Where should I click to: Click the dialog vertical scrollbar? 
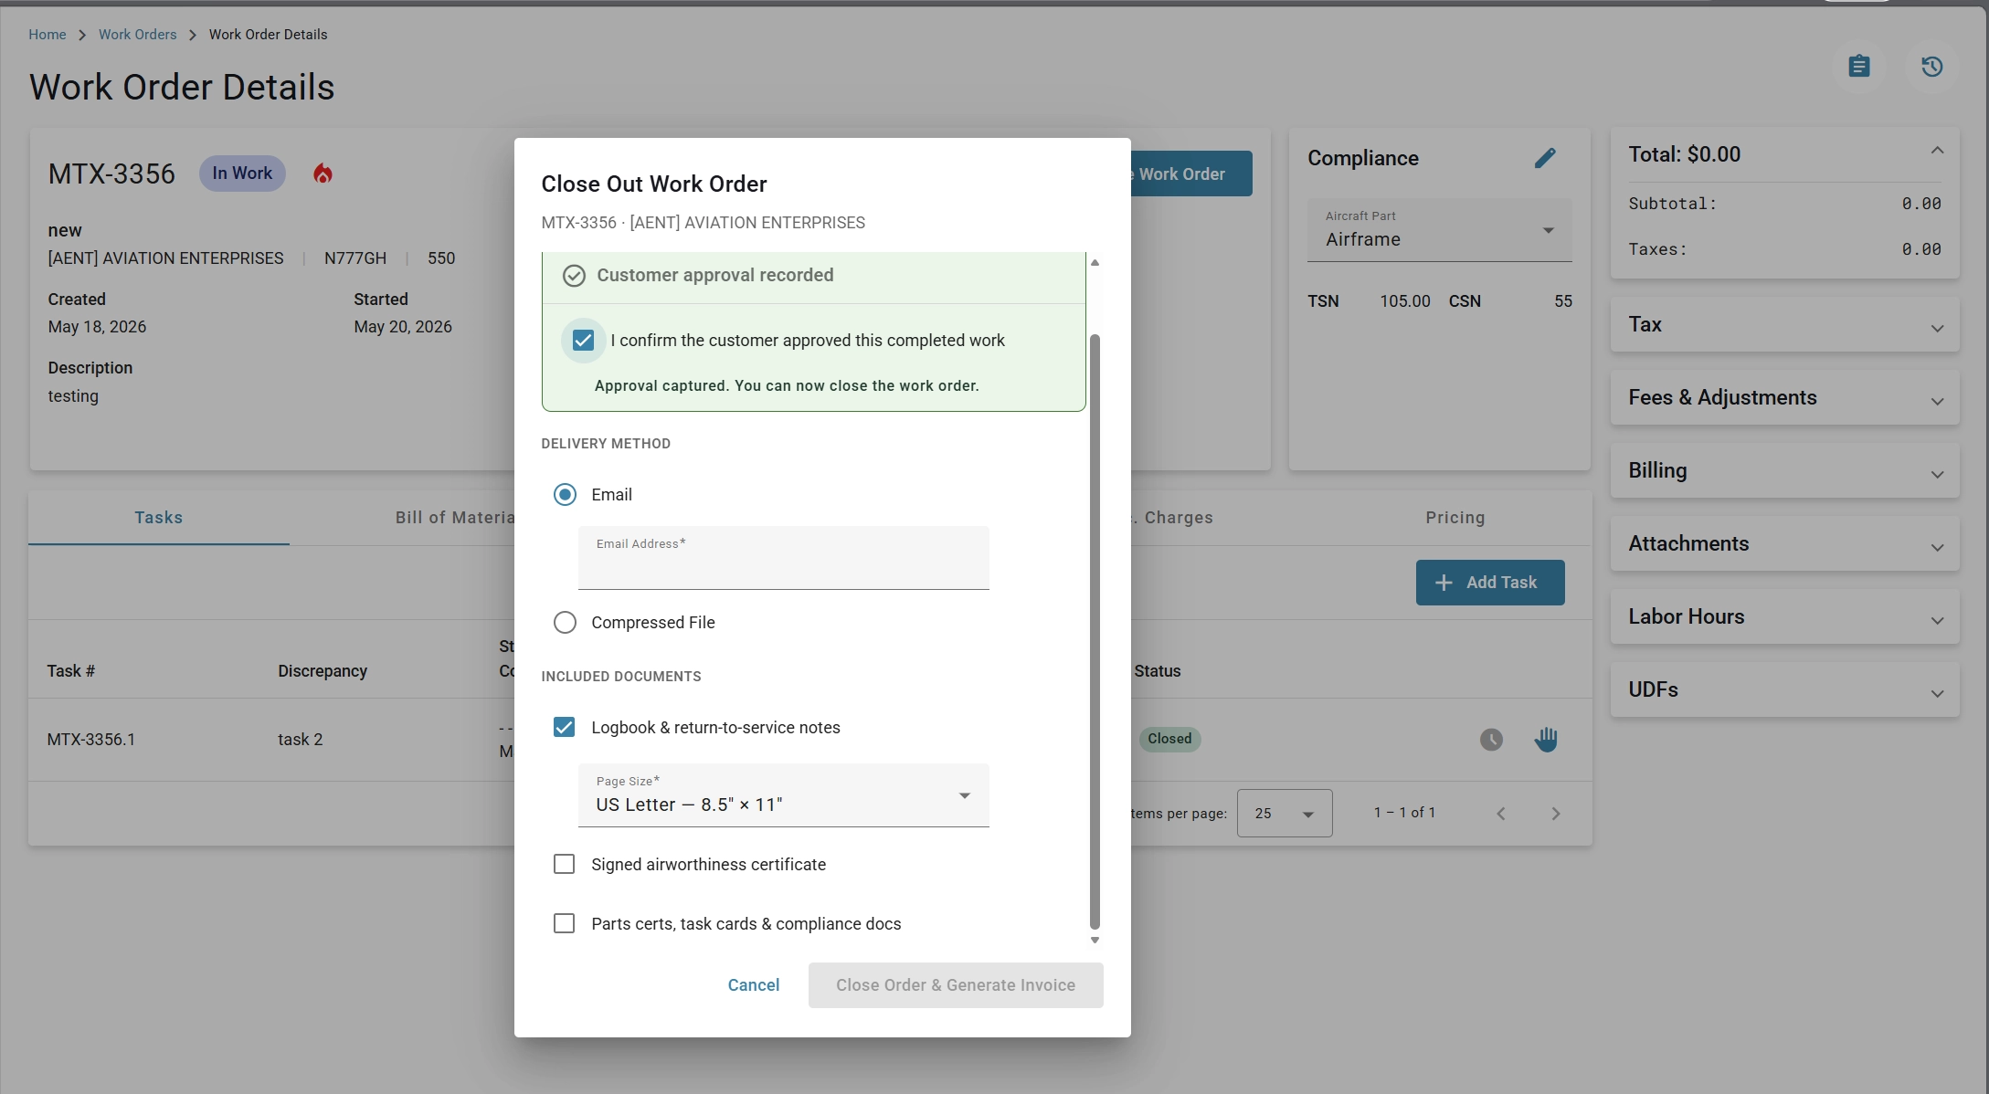1095,632
